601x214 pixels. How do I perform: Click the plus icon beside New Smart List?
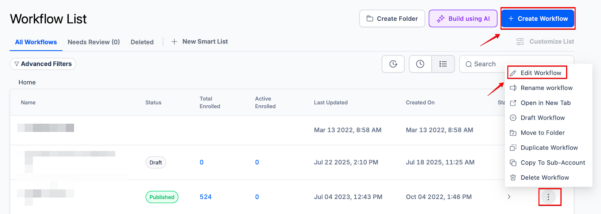[x=174, y=42]
